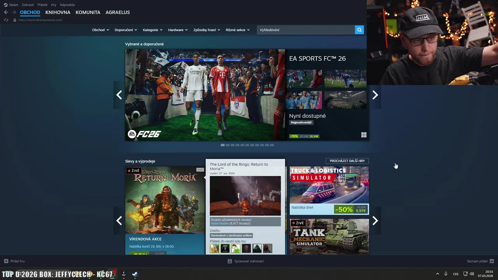The width and height of the screenshot is (498, 280).
Task: Switch to the KOMUNITA tab
Action: pos(88,12)
